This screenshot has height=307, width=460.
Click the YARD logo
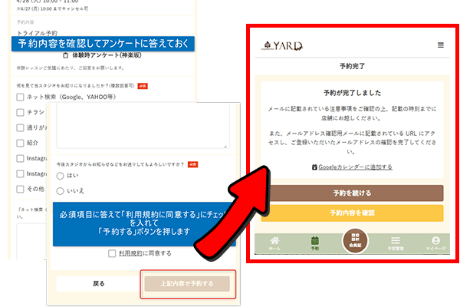(282, 46)
